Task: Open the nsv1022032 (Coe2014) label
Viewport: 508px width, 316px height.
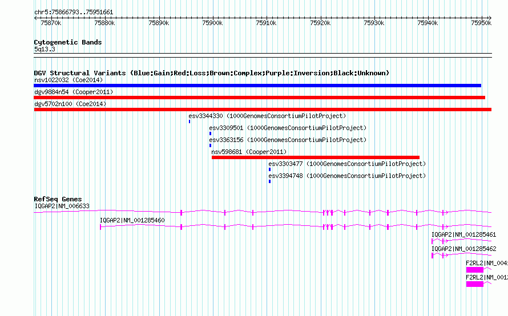Action: tap(68, 80)
